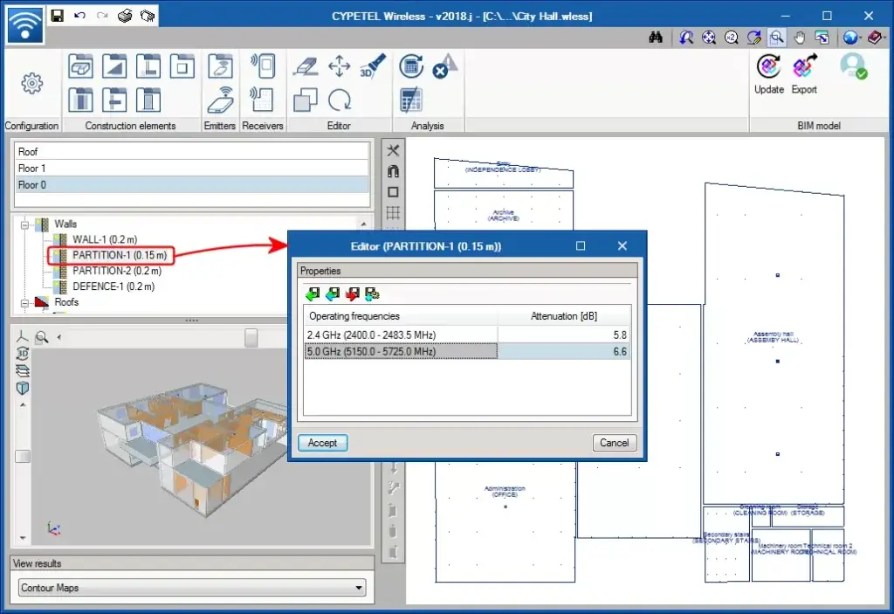The image size is (894, 614).
Task: Collapse the Walls tree node
Action: [x=25, y=224]
